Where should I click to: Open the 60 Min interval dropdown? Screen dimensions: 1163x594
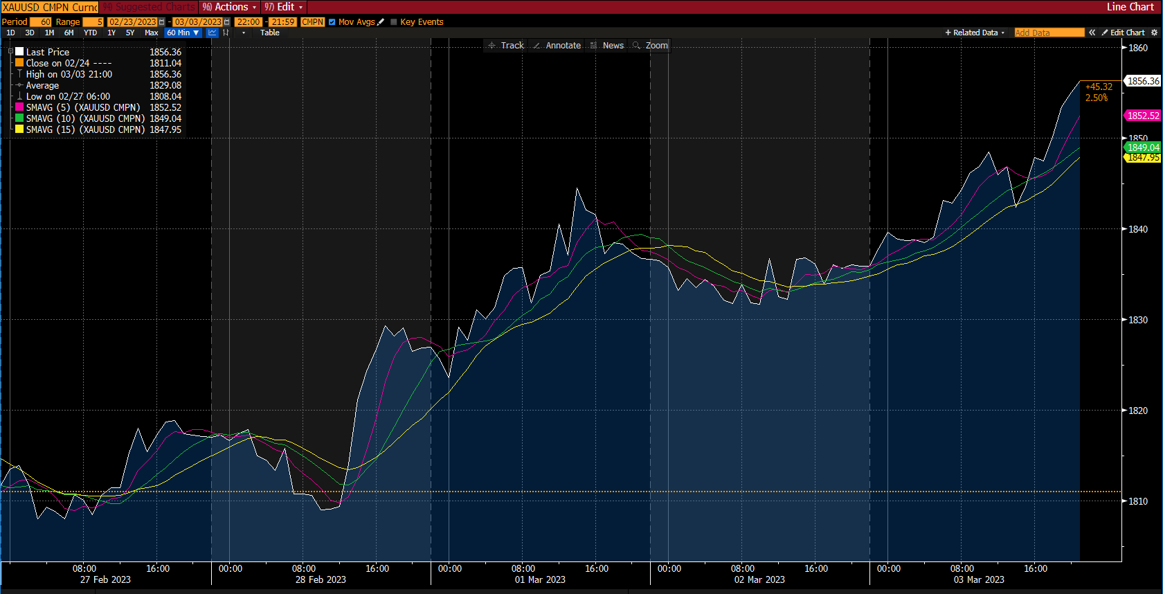click(x=183, y=33)
